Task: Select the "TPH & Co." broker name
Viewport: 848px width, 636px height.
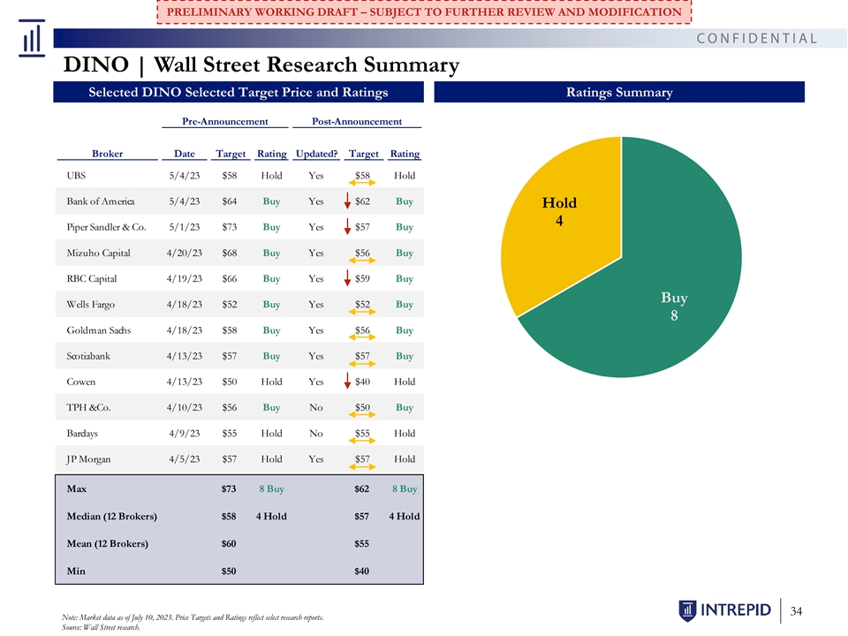Action: (88, 407)
